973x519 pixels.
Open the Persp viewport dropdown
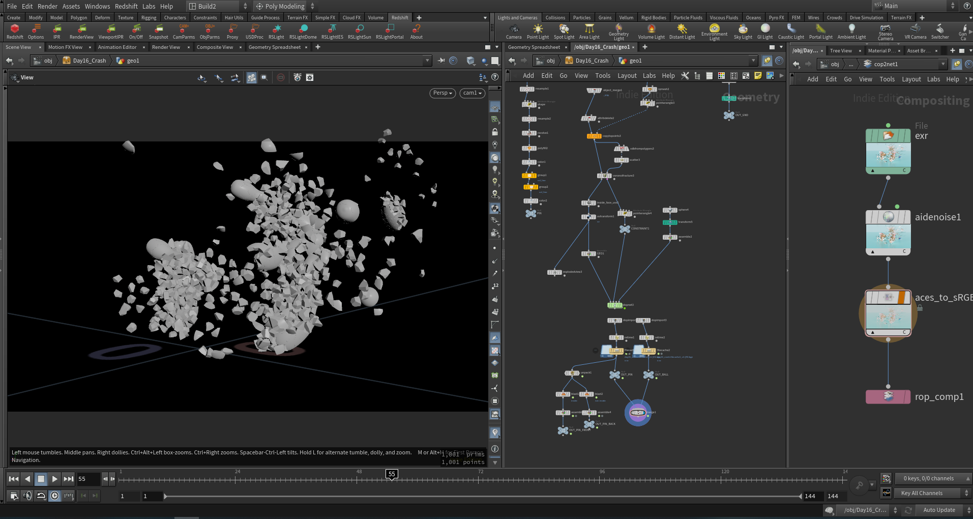[x=443, y=93]
